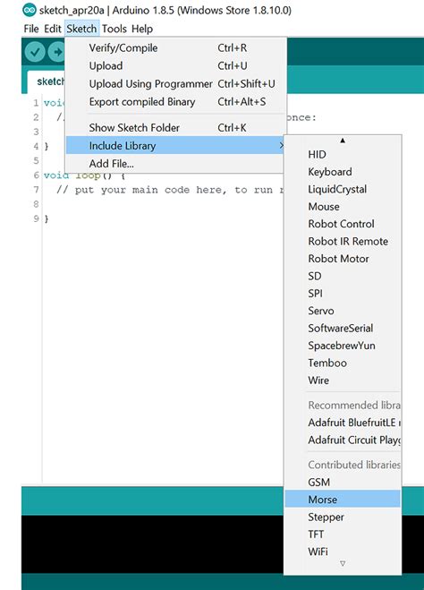Include the Mouse library
The height and width of the screenshot is (590, 424).
pos(343,206)
